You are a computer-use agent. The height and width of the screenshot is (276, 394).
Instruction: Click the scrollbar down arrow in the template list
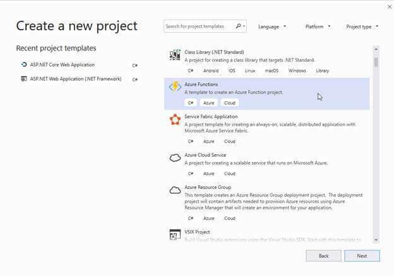(x=376, y=240)
